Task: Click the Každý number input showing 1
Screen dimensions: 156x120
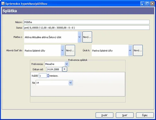Action: coord(43,76)
